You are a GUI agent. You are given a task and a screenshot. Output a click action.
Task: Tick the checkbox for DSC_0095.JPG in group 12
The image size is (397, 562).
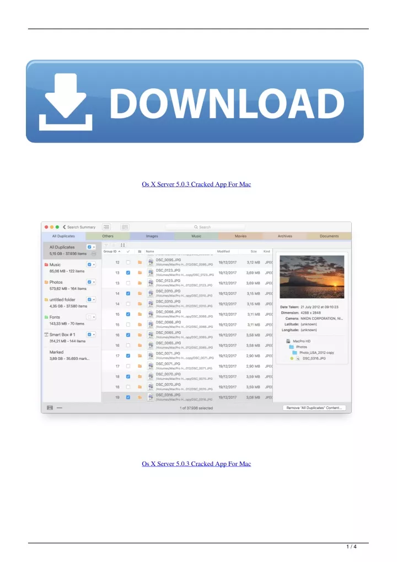[128, 262]
